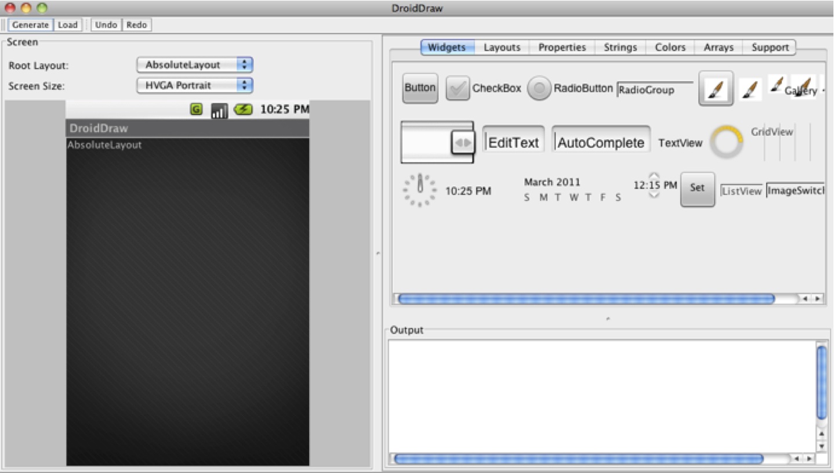
Task: Click the Set button in palette
Action: [x=697, y=189]
